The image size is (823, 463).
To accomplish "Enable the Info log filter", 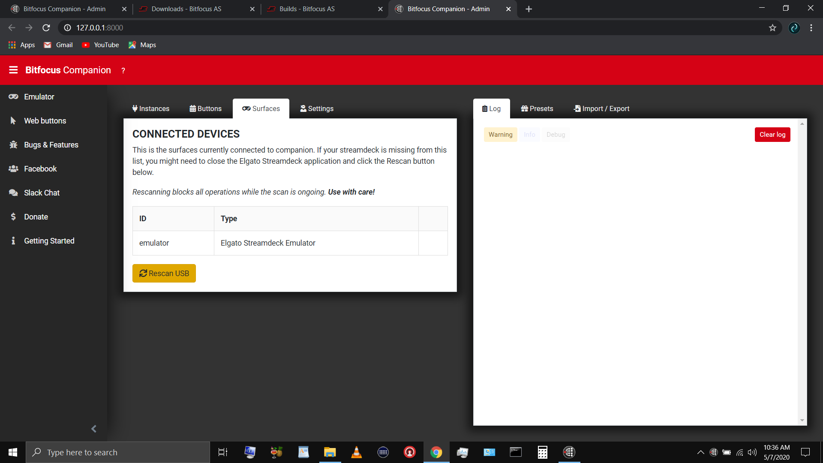I will [529, 134].
